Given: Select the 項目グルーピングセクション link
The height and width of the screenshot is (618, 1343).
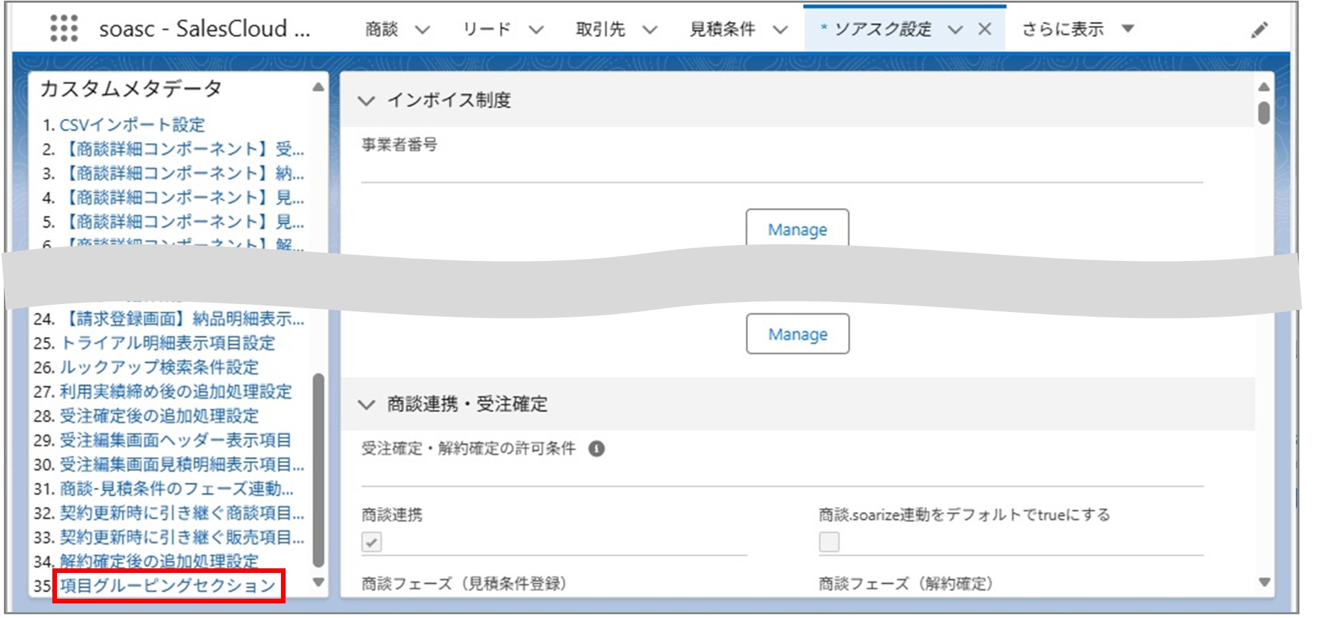Looking at the screenshot, I should point(168,584).
